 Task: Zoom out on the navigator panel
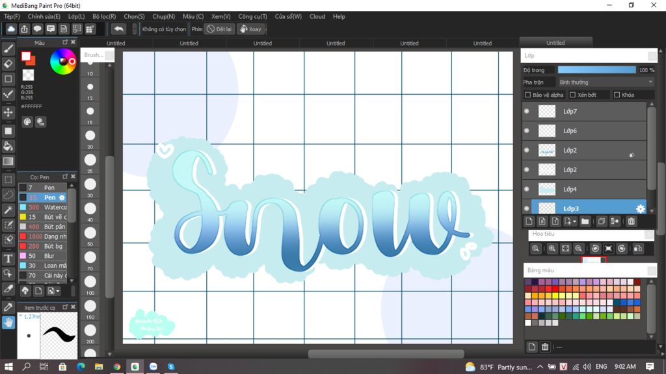point(578,249)
